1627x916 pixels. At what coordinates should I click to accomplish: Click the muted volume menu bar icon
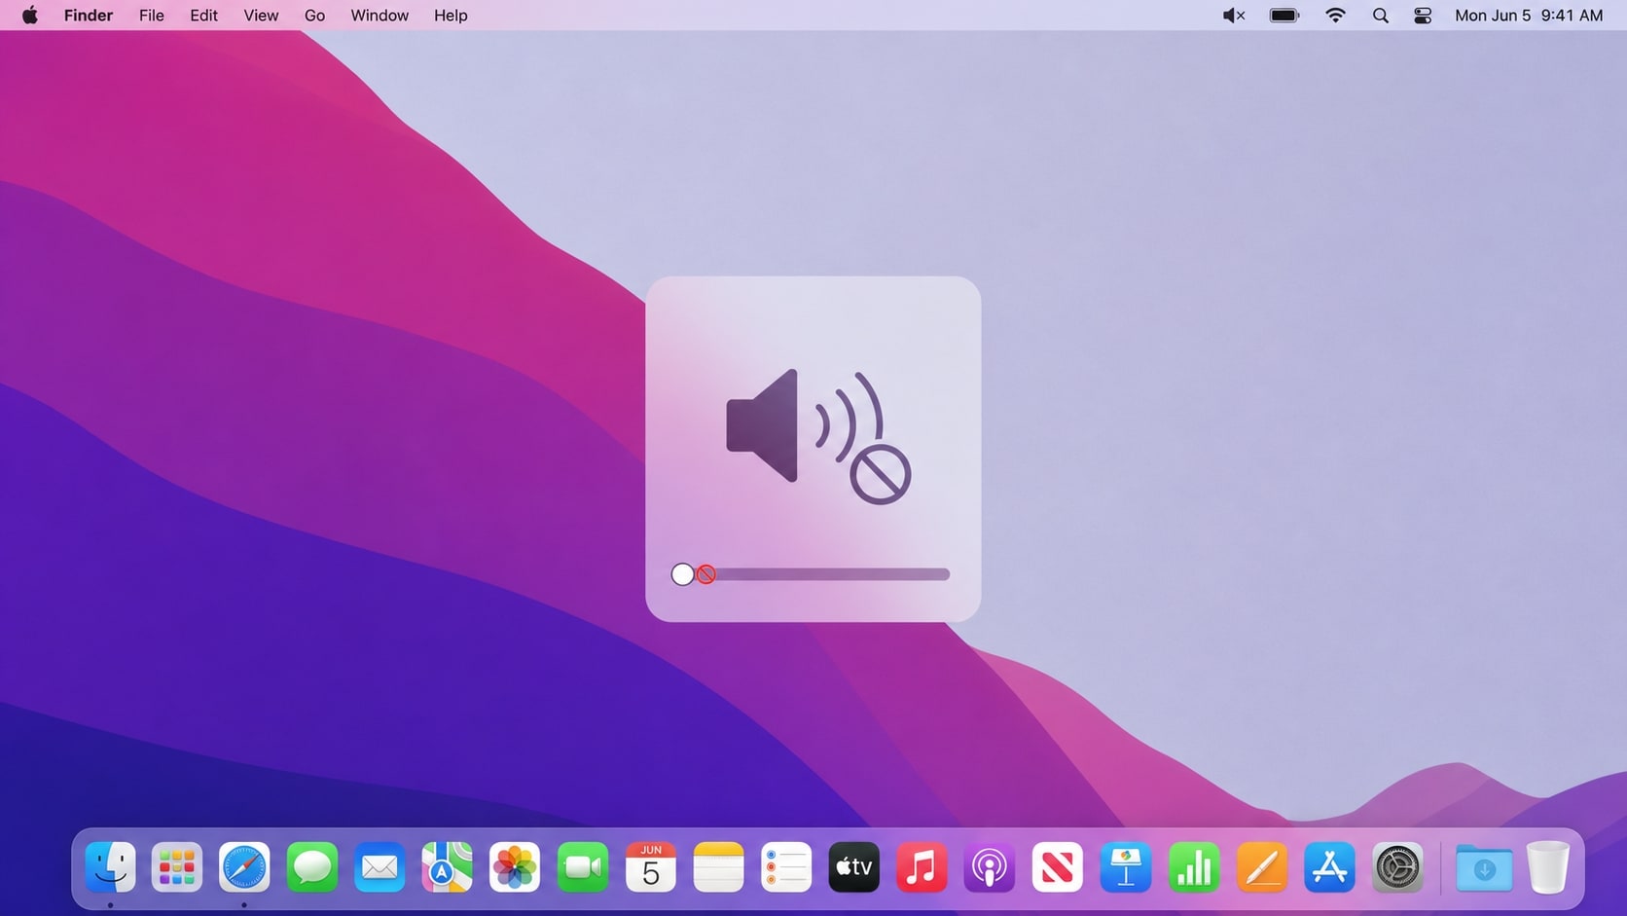(x=1234, y=16)
